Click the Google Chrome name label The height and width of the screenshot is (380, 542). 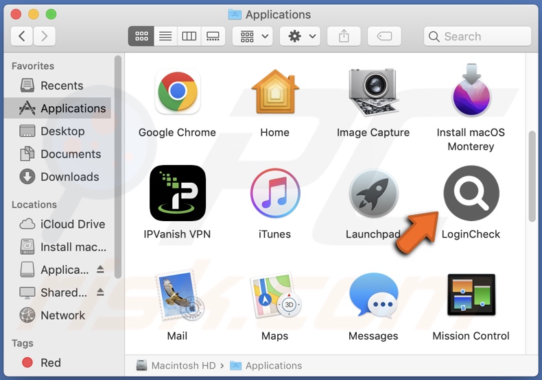[x=177, y=132]
